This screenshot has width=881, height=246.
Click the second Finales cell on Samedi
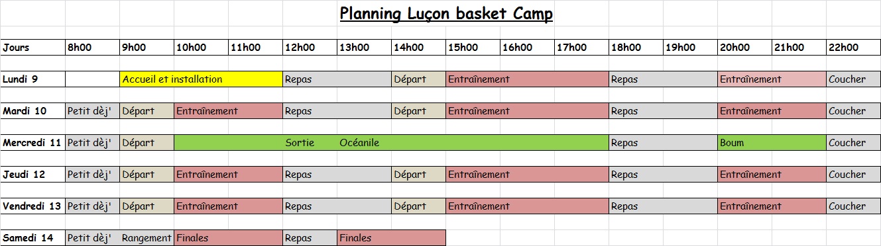click(391, 238)
